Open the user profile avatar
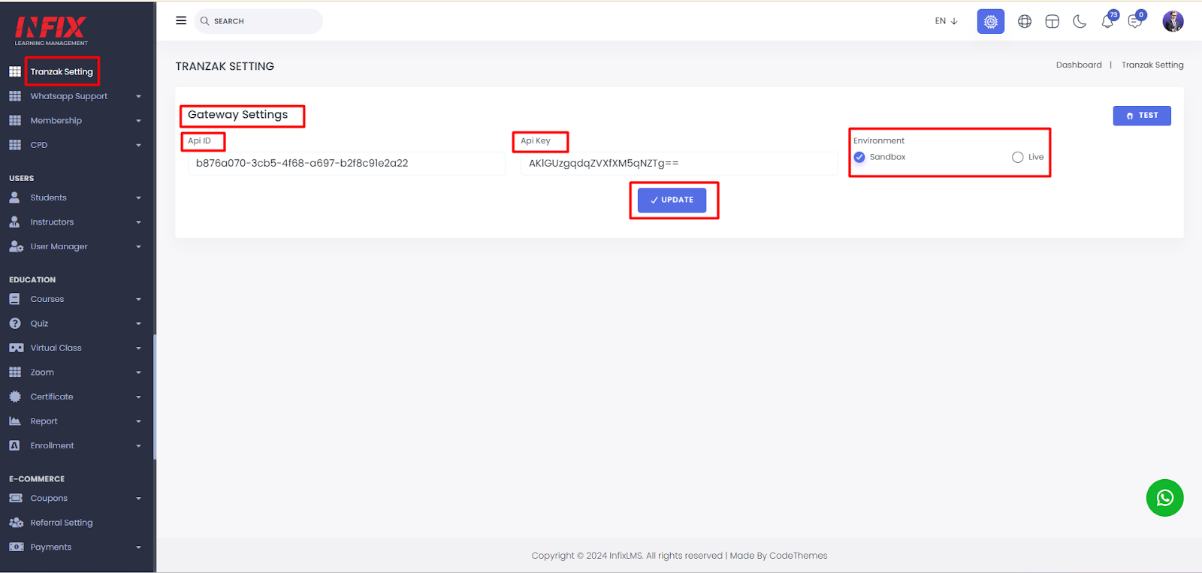The height and width of the screenshot is (573, 1202). (1173, 21)
